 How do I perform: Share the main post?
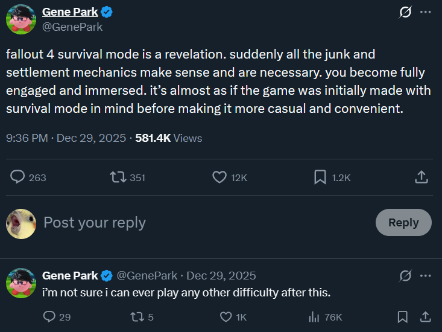click(x=421, y=177)
